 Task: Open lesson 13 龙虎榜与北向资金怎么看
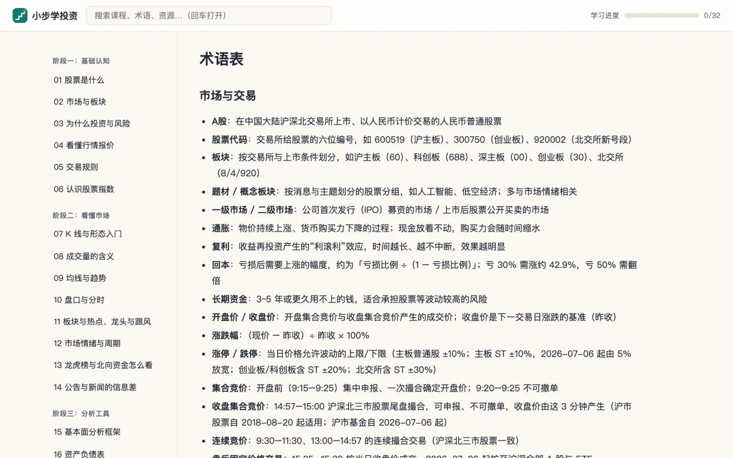[103, 365]
